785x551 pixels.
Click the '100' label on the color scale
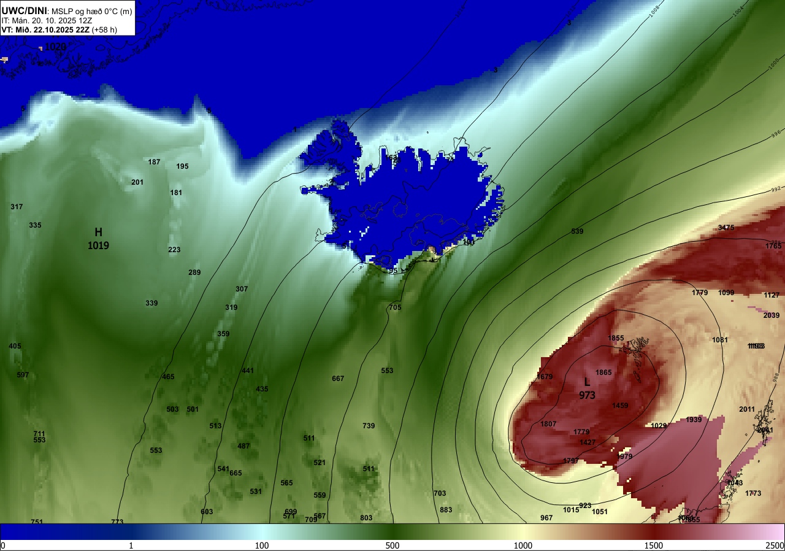click(262, 545)
